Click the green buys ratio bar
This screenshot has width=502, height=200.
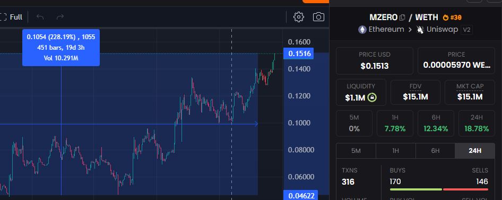point(416,189)
